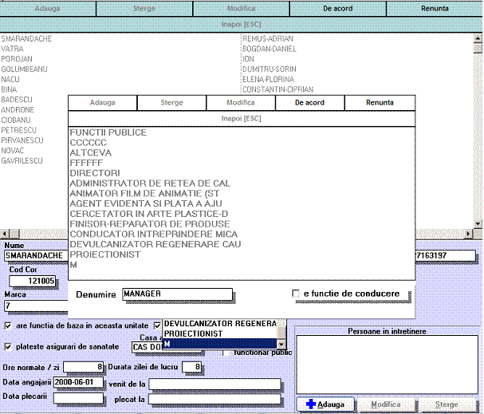Toggle 'are functia de baza in aceasta unitate'

(8, 326)
